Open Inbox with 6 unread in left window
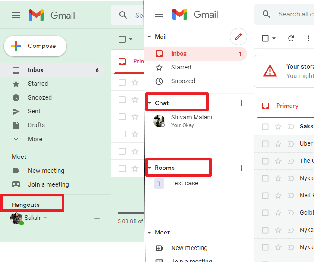 coord(52,70)
